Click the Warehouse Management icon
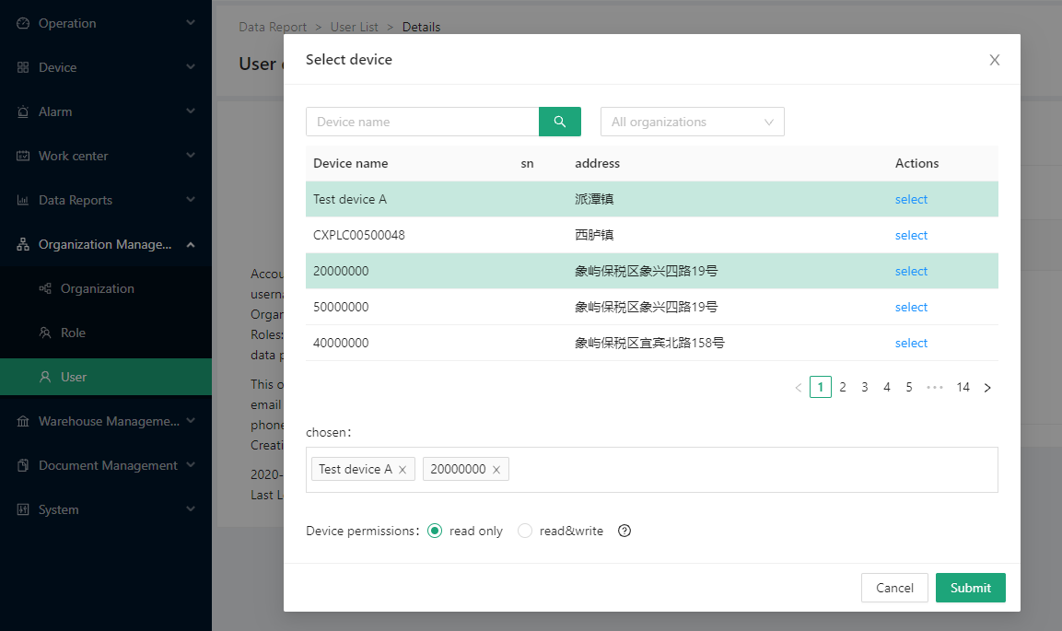Viewport: 1062px width, 631px height. pos(23,421)
